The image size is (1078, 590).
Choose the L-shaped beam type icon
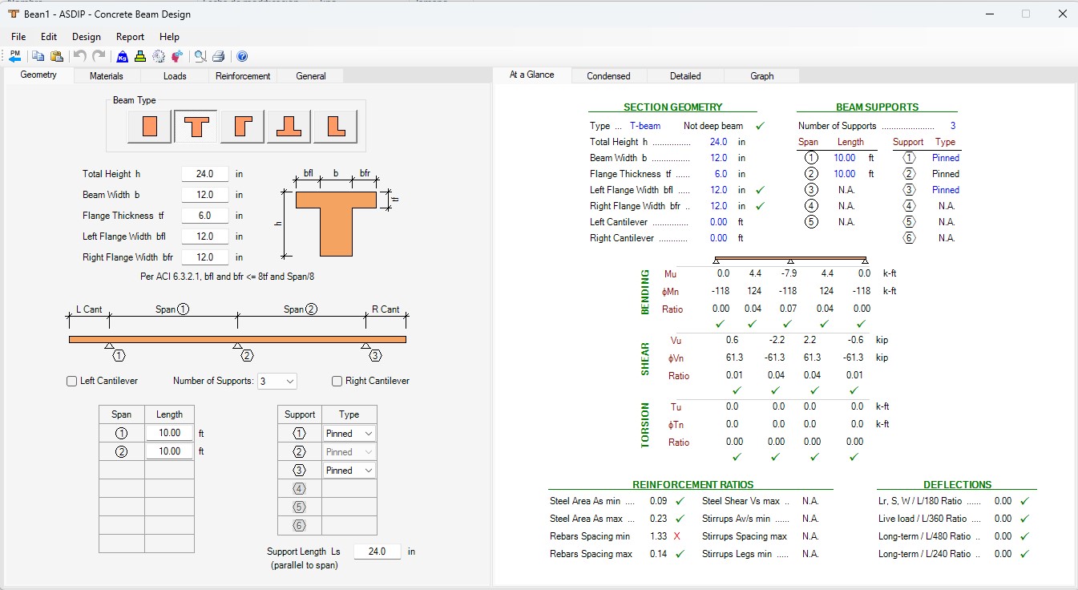(x=335, y=126)
